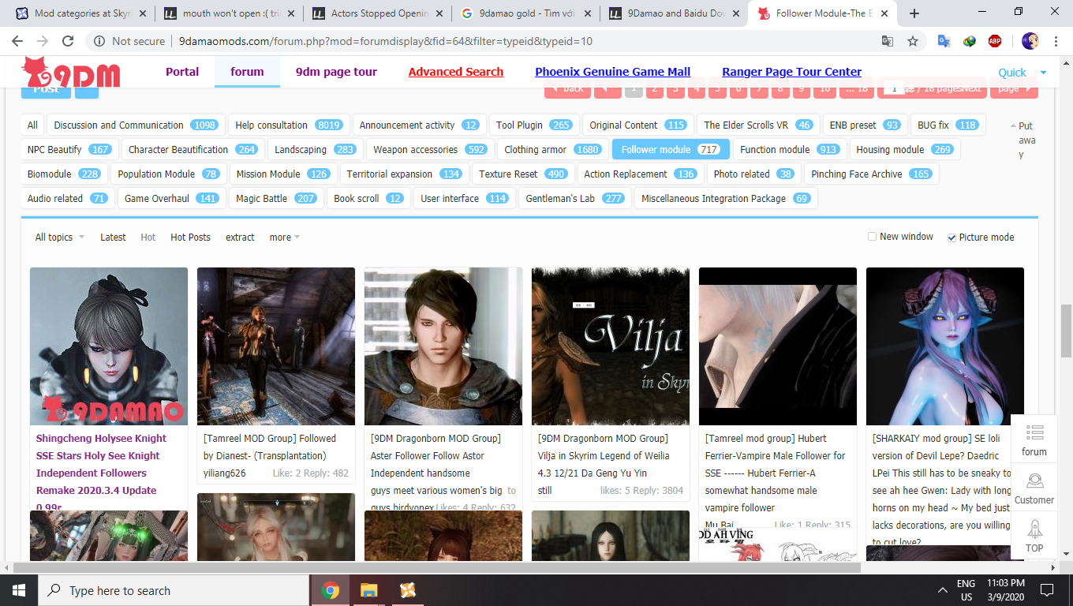
Task: Select the forum navigation item
Action: click(x=247, y=72)
